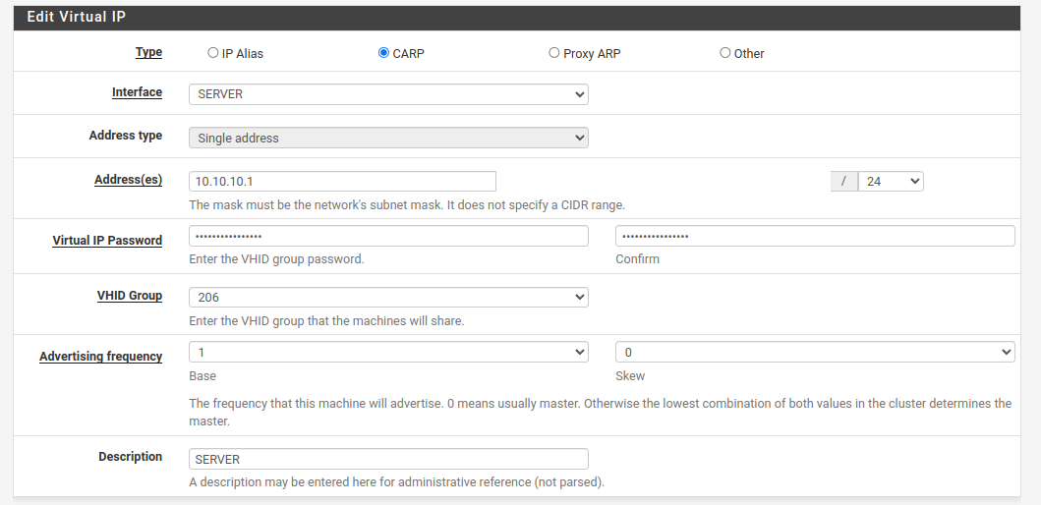
Task: Open the subnet mask dropdown showing 24
Action: point(891,181)
